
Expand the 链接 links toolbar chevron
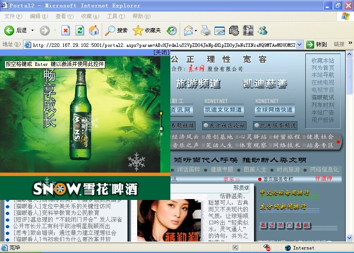tap(350, 42)
